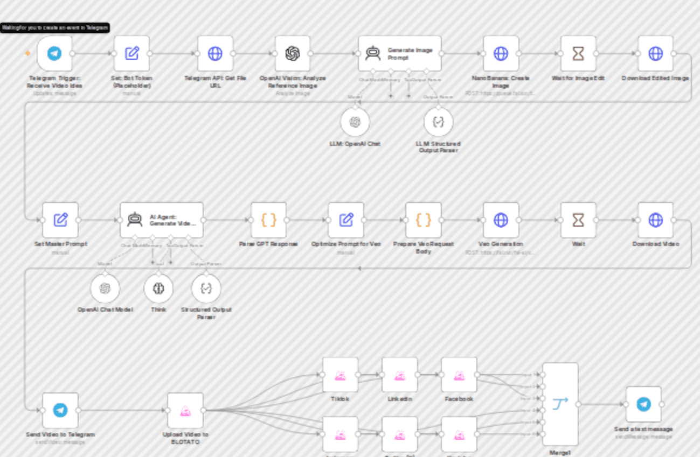
Task: Add a Memory sub-node to Generate Image Prompt
Action: pyautogui.click(x=390, y=96)
